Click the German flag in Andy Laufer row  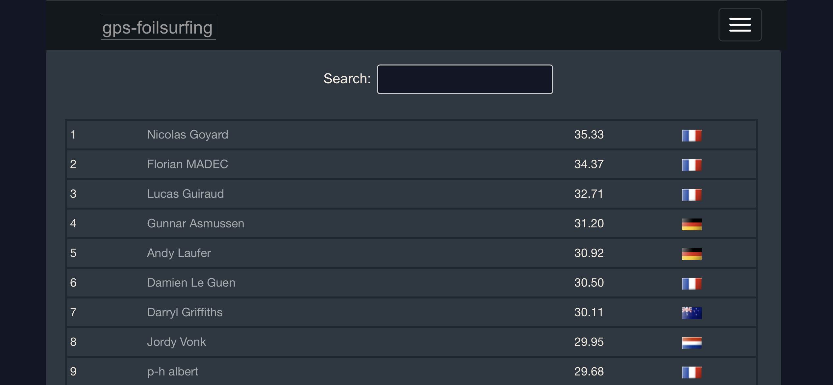(x=692, y=254)
